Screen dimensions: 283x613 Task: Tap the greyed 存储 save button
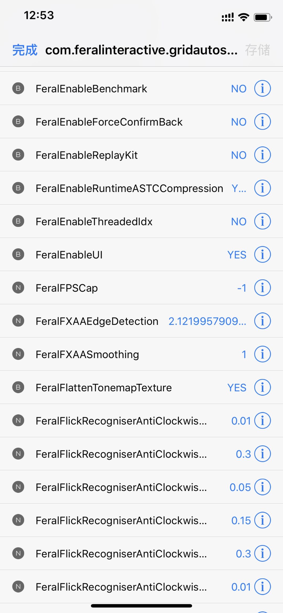257,50
